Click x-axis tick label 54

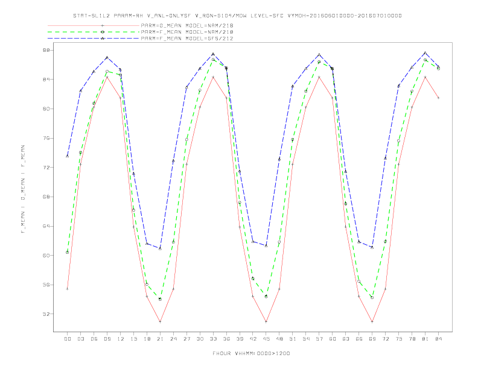306,339
